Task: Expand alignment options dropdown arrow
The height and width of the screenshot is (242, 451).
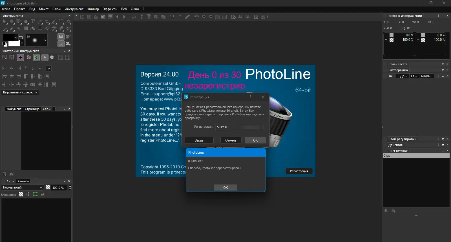Action: (49, 68)
